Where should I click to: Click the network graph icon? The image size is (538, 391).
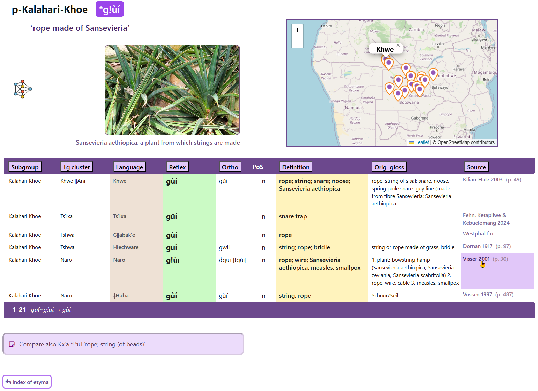(x=23, y=89)
